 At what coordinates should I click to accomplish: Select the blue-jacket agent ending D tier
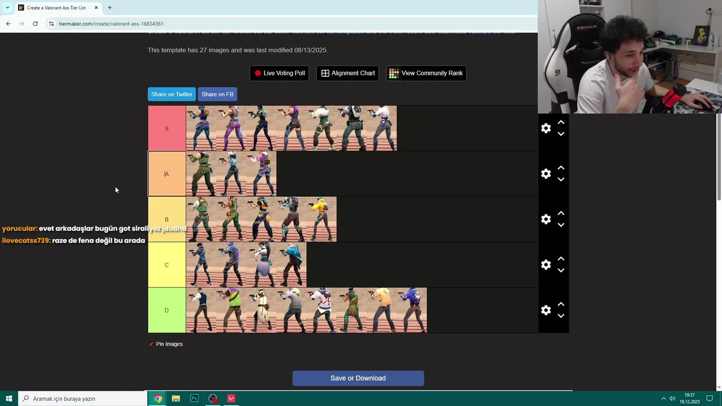pyautogui.click(x=412, y=310)
